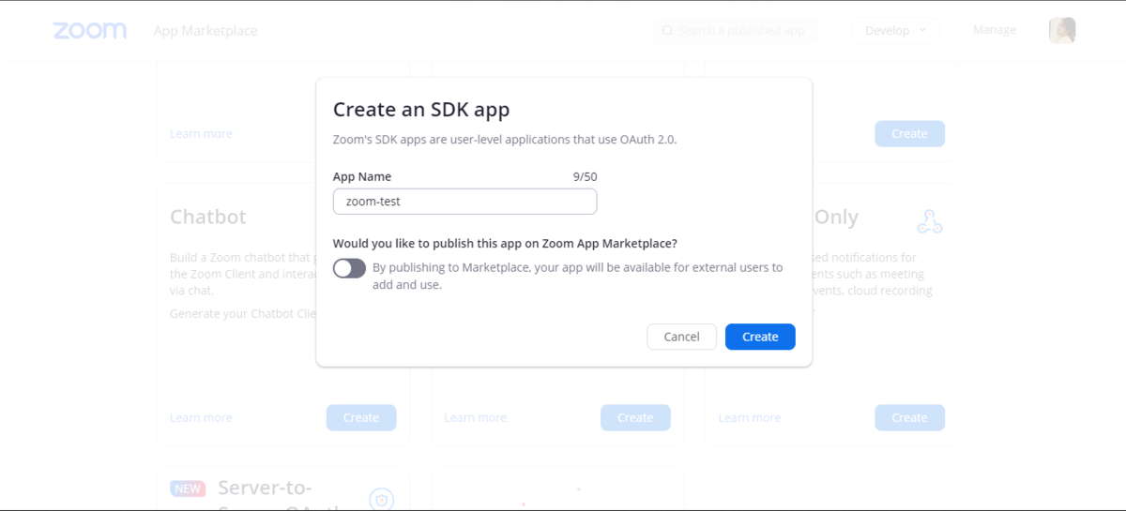Click Create on the Chatbot card
This screenshot has width=1126, height=511.
(x=361, y=418)
